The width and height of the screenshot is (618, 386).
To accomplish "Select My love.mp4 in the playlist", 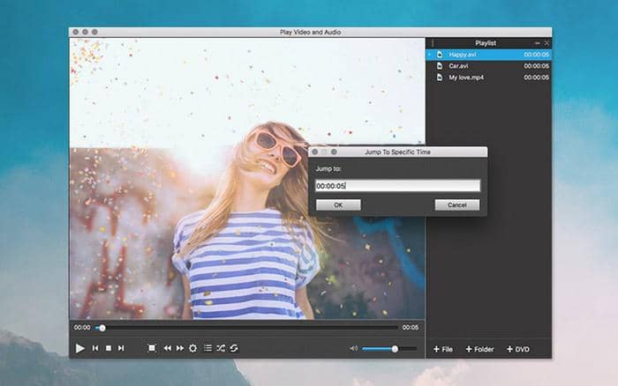I will (x=488, y=78).
